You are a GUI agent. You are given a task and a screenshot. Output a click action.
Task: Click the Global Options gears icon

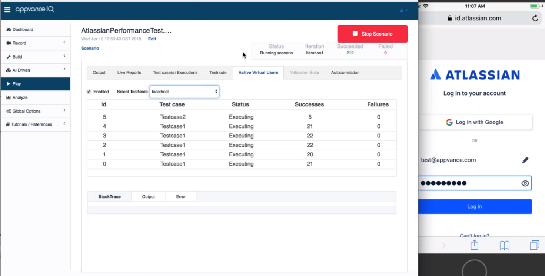(x=9, y=111)
